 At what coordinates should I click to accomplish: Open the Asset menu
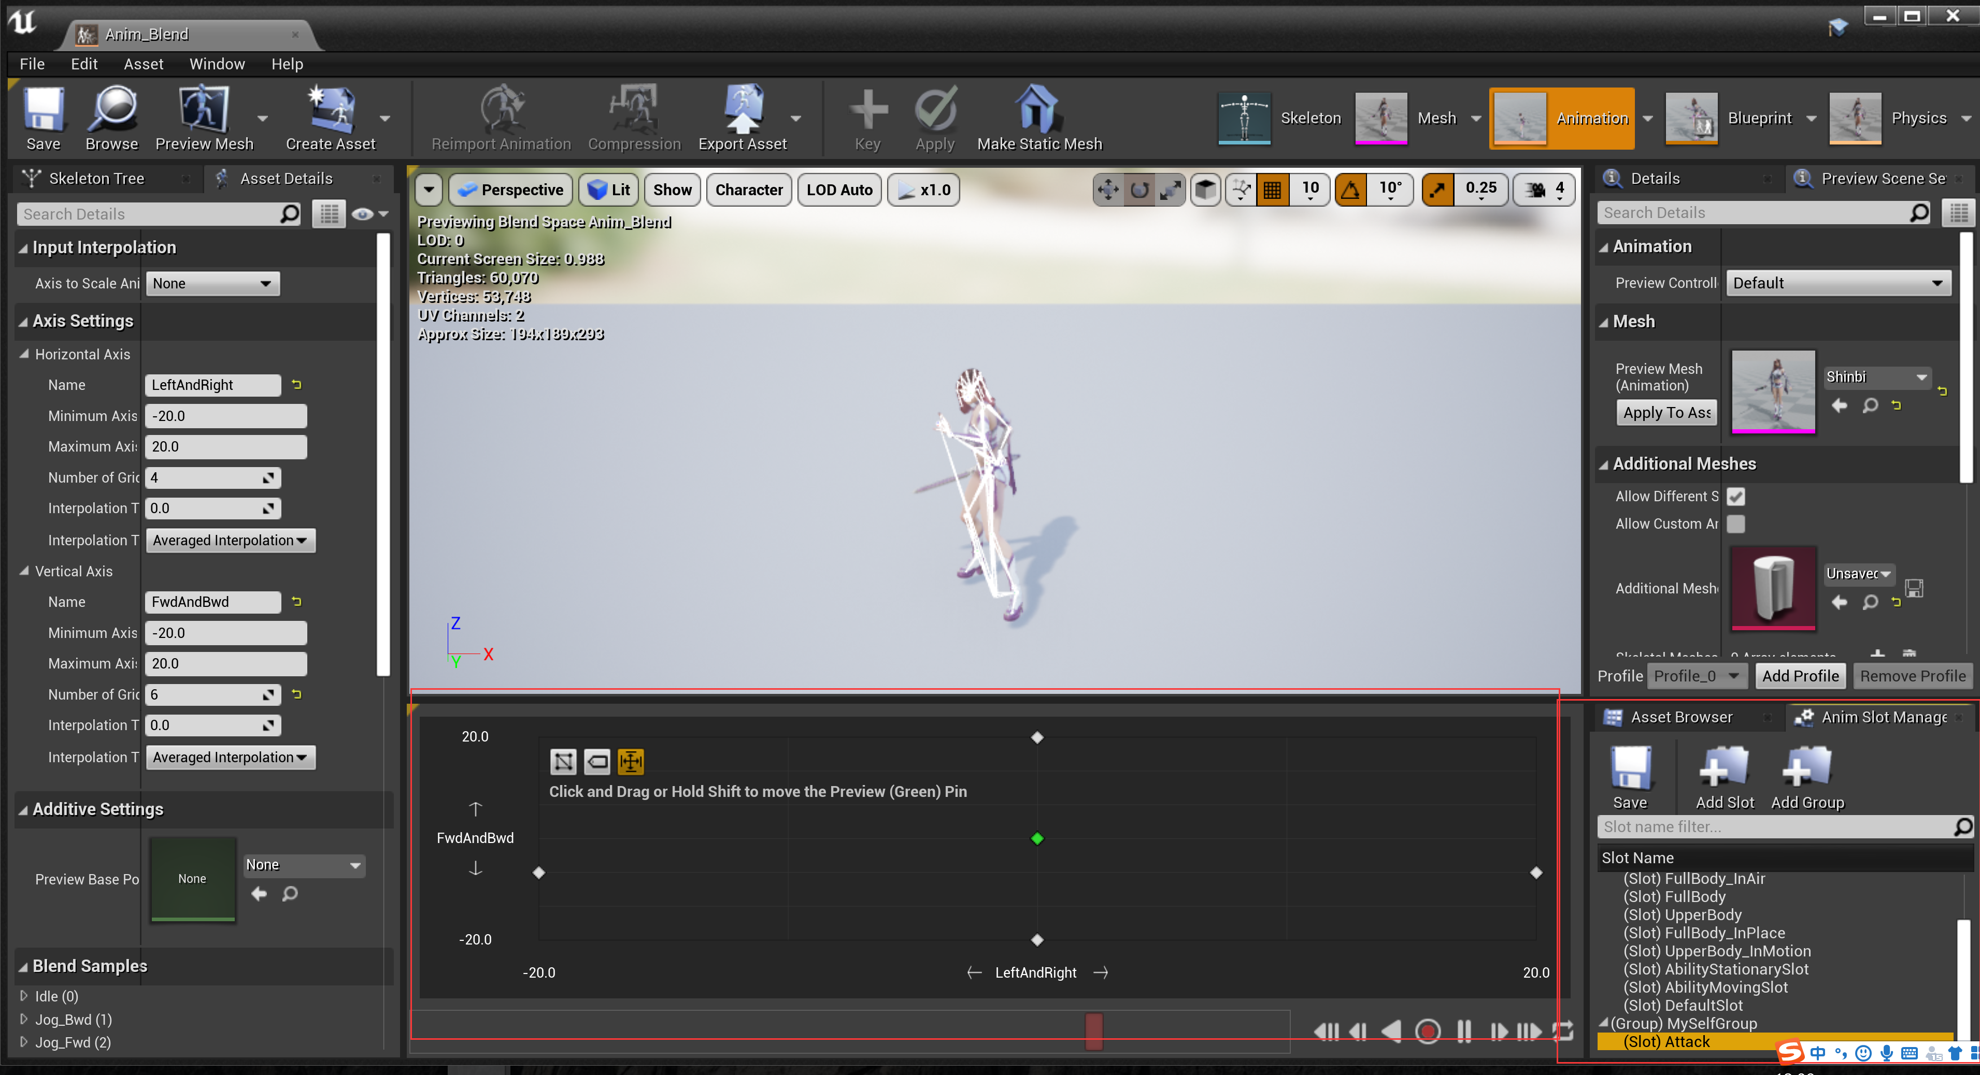coord(143,64)
